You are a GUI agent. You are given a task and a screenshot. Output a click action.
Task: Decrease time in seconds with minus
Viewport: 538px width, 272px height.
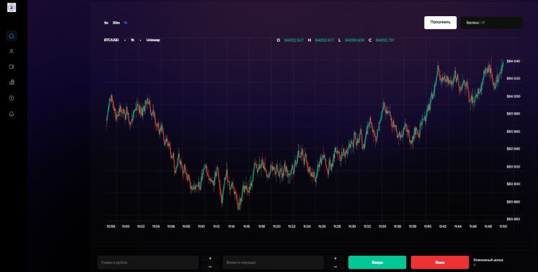point(334,267)
